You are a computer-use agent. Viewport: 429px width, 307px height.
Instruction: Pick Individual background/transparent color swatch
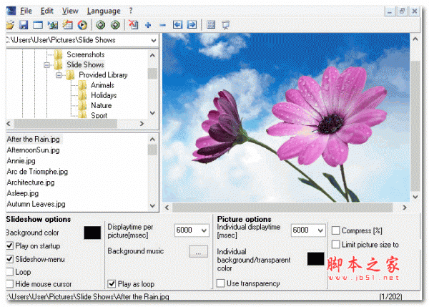[315, 259]
